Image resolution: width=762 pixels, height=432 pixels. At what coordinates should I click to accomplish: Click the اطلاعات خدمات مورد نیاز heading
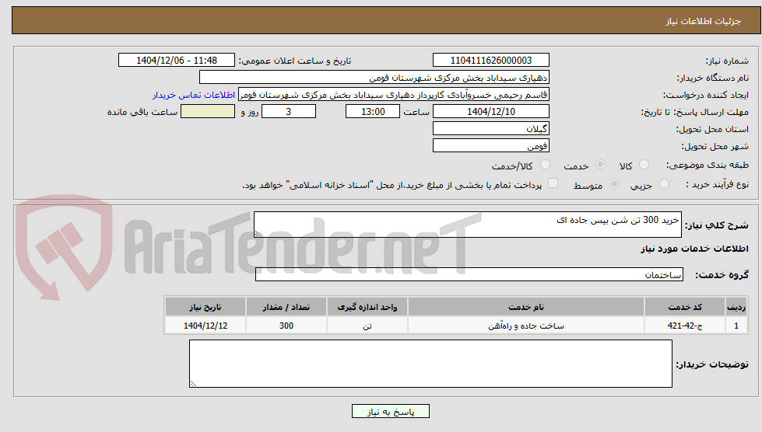694,249
